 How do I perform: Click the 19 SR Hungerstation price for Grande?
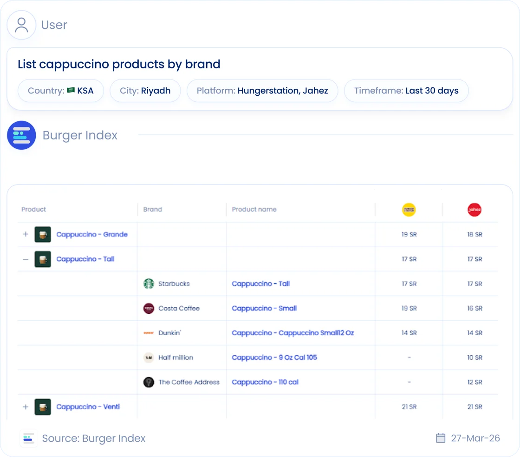[x=409, y=234]
